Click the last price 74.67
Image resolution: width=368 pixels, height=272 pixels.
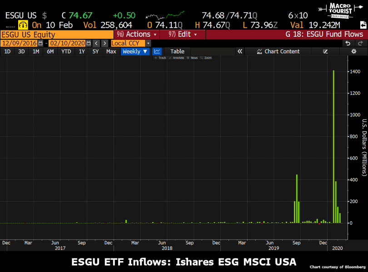[80, 15]
